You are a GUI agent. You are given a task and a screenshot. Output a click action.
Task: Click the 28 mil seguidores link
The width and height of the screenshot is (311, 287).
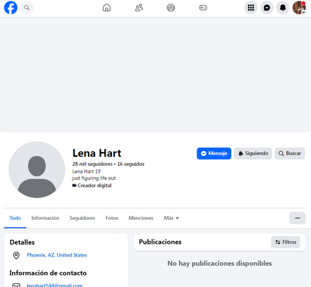point(92,164)
